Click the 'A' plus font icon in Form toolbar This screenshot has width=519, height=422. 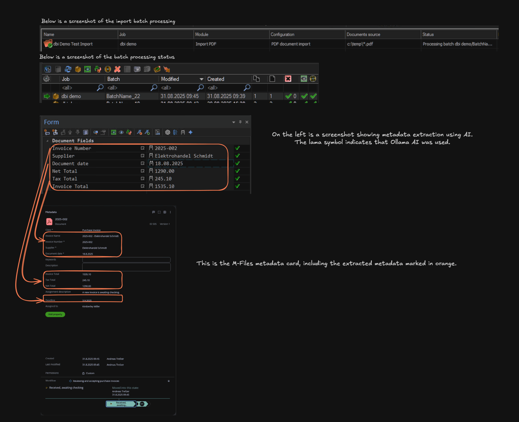pyautogui.click(x=147, y=132)
